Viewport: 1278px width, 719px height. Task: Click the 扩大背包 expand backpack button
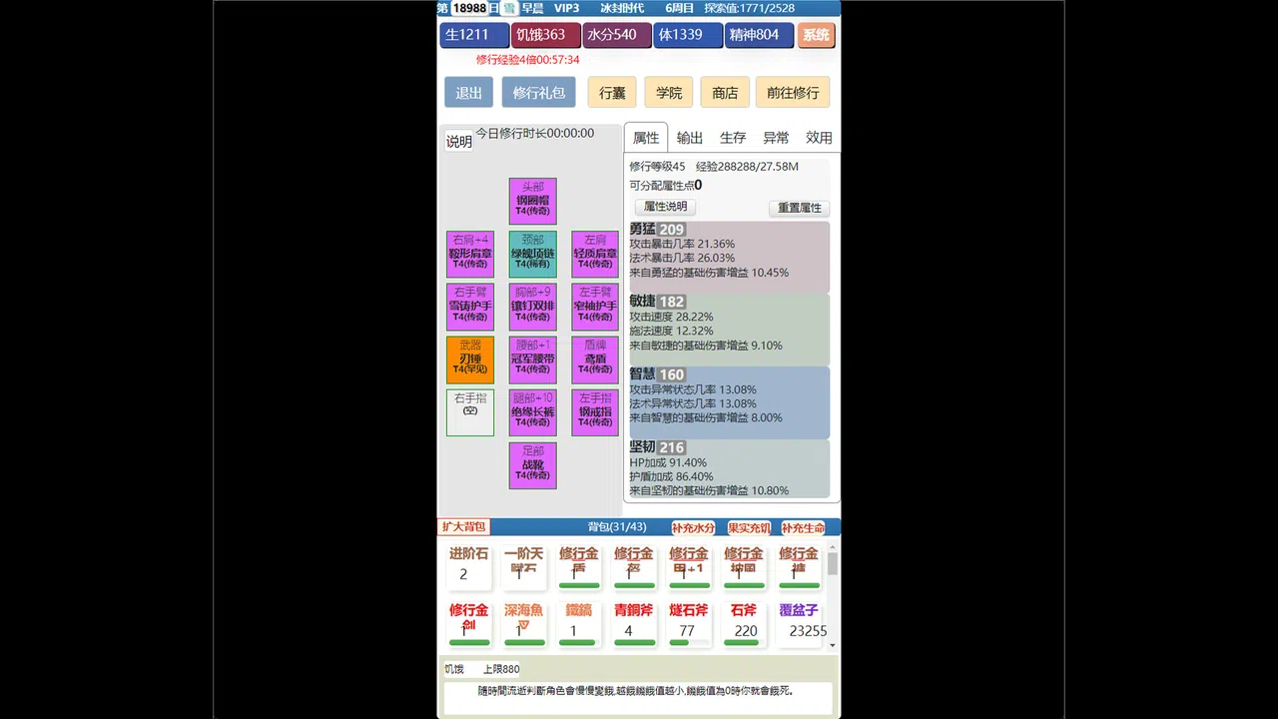464,527
